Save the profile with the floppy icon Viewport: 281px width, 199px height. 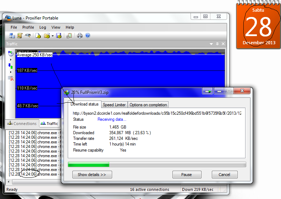tap(59, 35)
